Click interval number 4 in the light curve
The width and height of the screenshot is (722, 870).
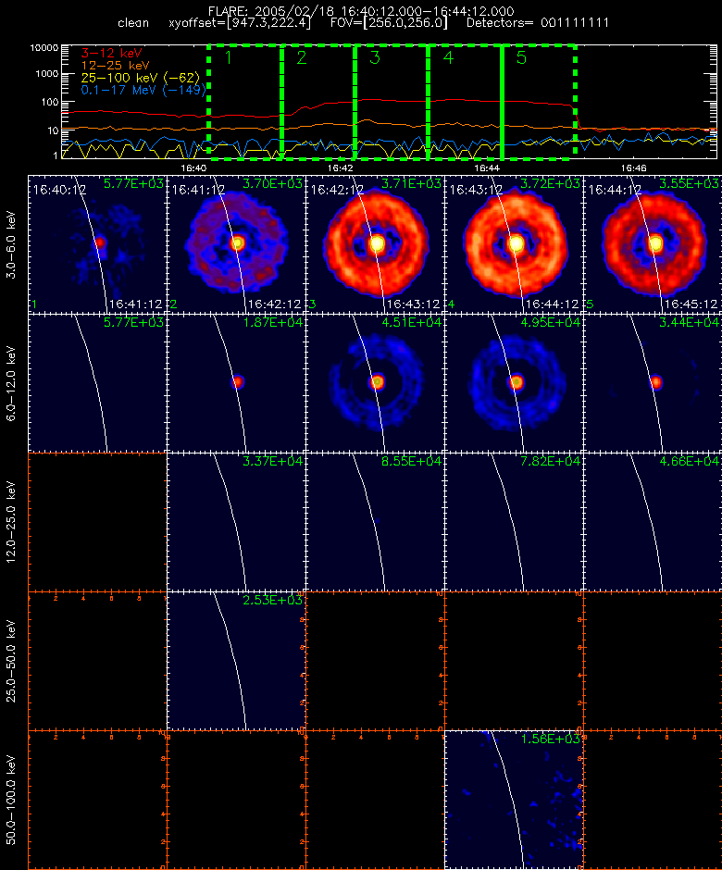pos(448,57)
